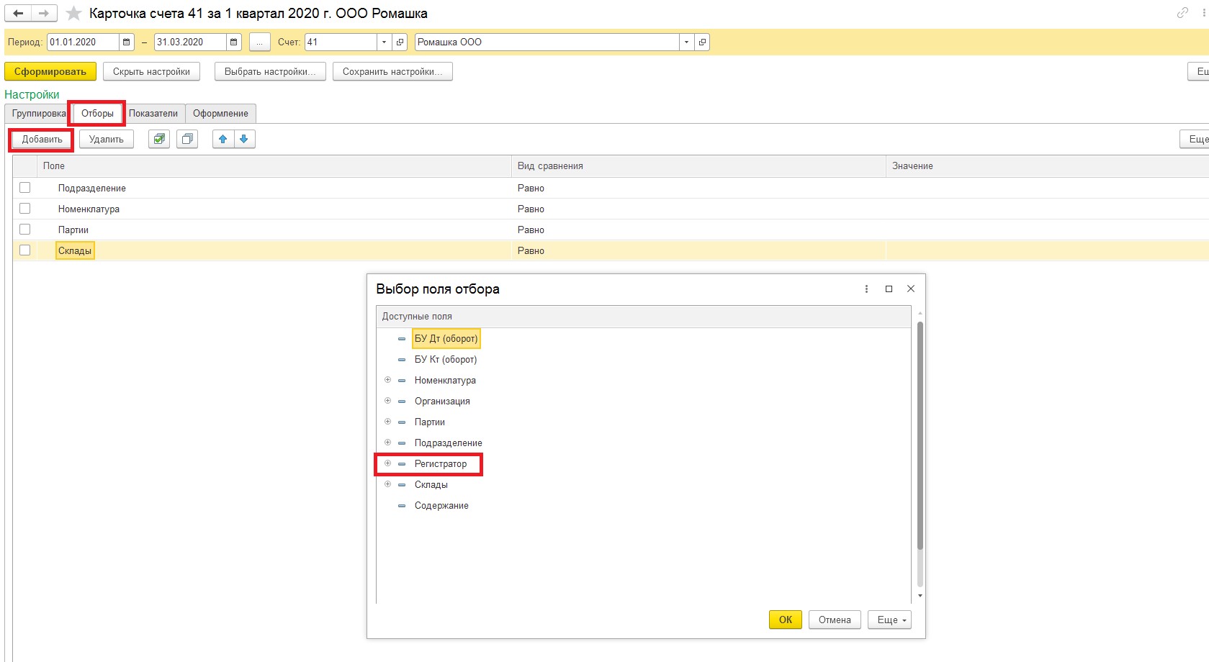Copy link icon in title bar

(x=1182, y=13)
